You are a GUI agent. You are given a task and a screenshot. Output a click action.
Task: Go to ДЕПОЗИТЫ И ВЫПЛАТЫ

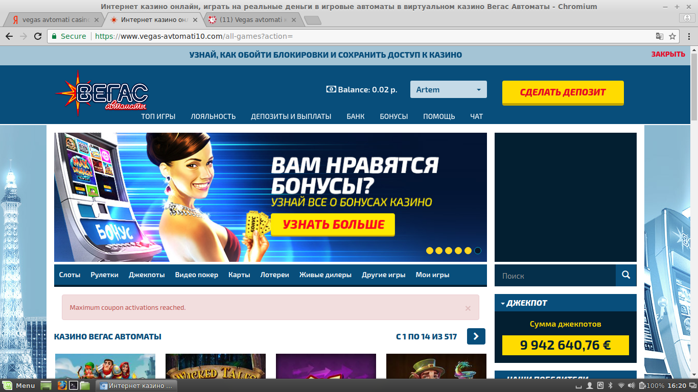[291, 116]
